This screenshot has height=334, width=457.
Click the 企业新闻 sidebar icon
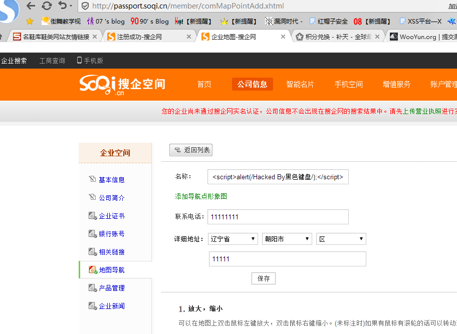click(x=92, y=306)
